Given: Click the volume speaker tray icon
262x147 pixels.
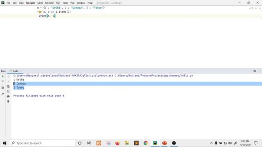Looking at the screenshot, I should [230, 143].
